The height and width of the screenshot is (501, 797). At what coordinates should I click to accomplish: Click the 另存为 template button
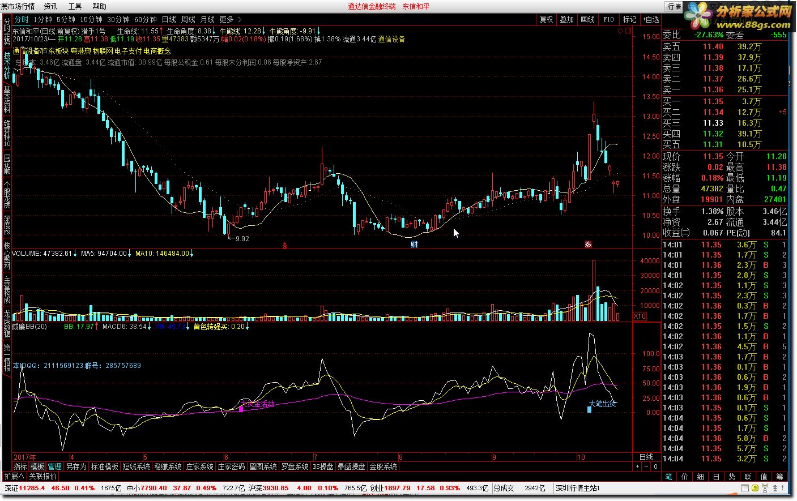(76, 466)
